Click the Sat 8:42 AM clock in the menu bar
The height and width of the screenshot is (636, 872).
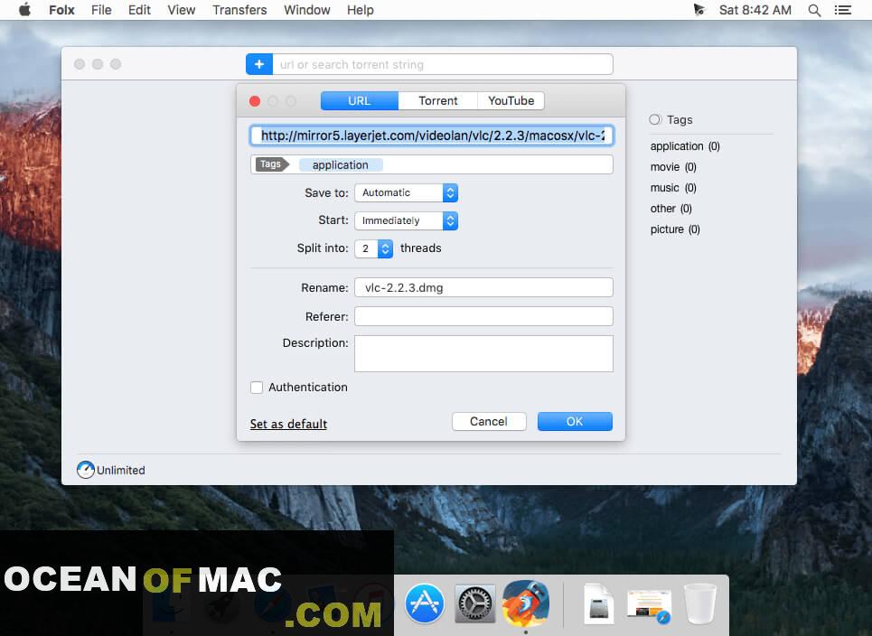[x=755, y=10]
